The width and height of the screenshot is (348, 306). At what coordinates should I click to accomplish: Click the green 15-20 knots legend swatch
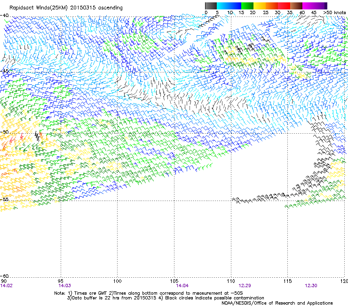pos(247,6)
